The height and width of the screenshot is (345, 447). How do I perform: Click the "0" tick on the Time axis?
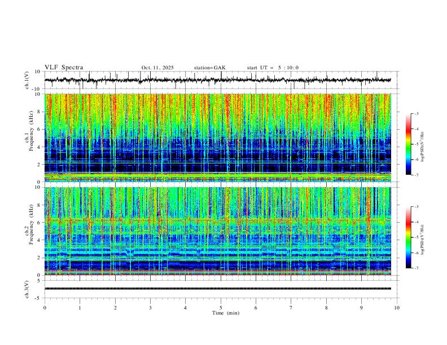click(x=45, y=308)
